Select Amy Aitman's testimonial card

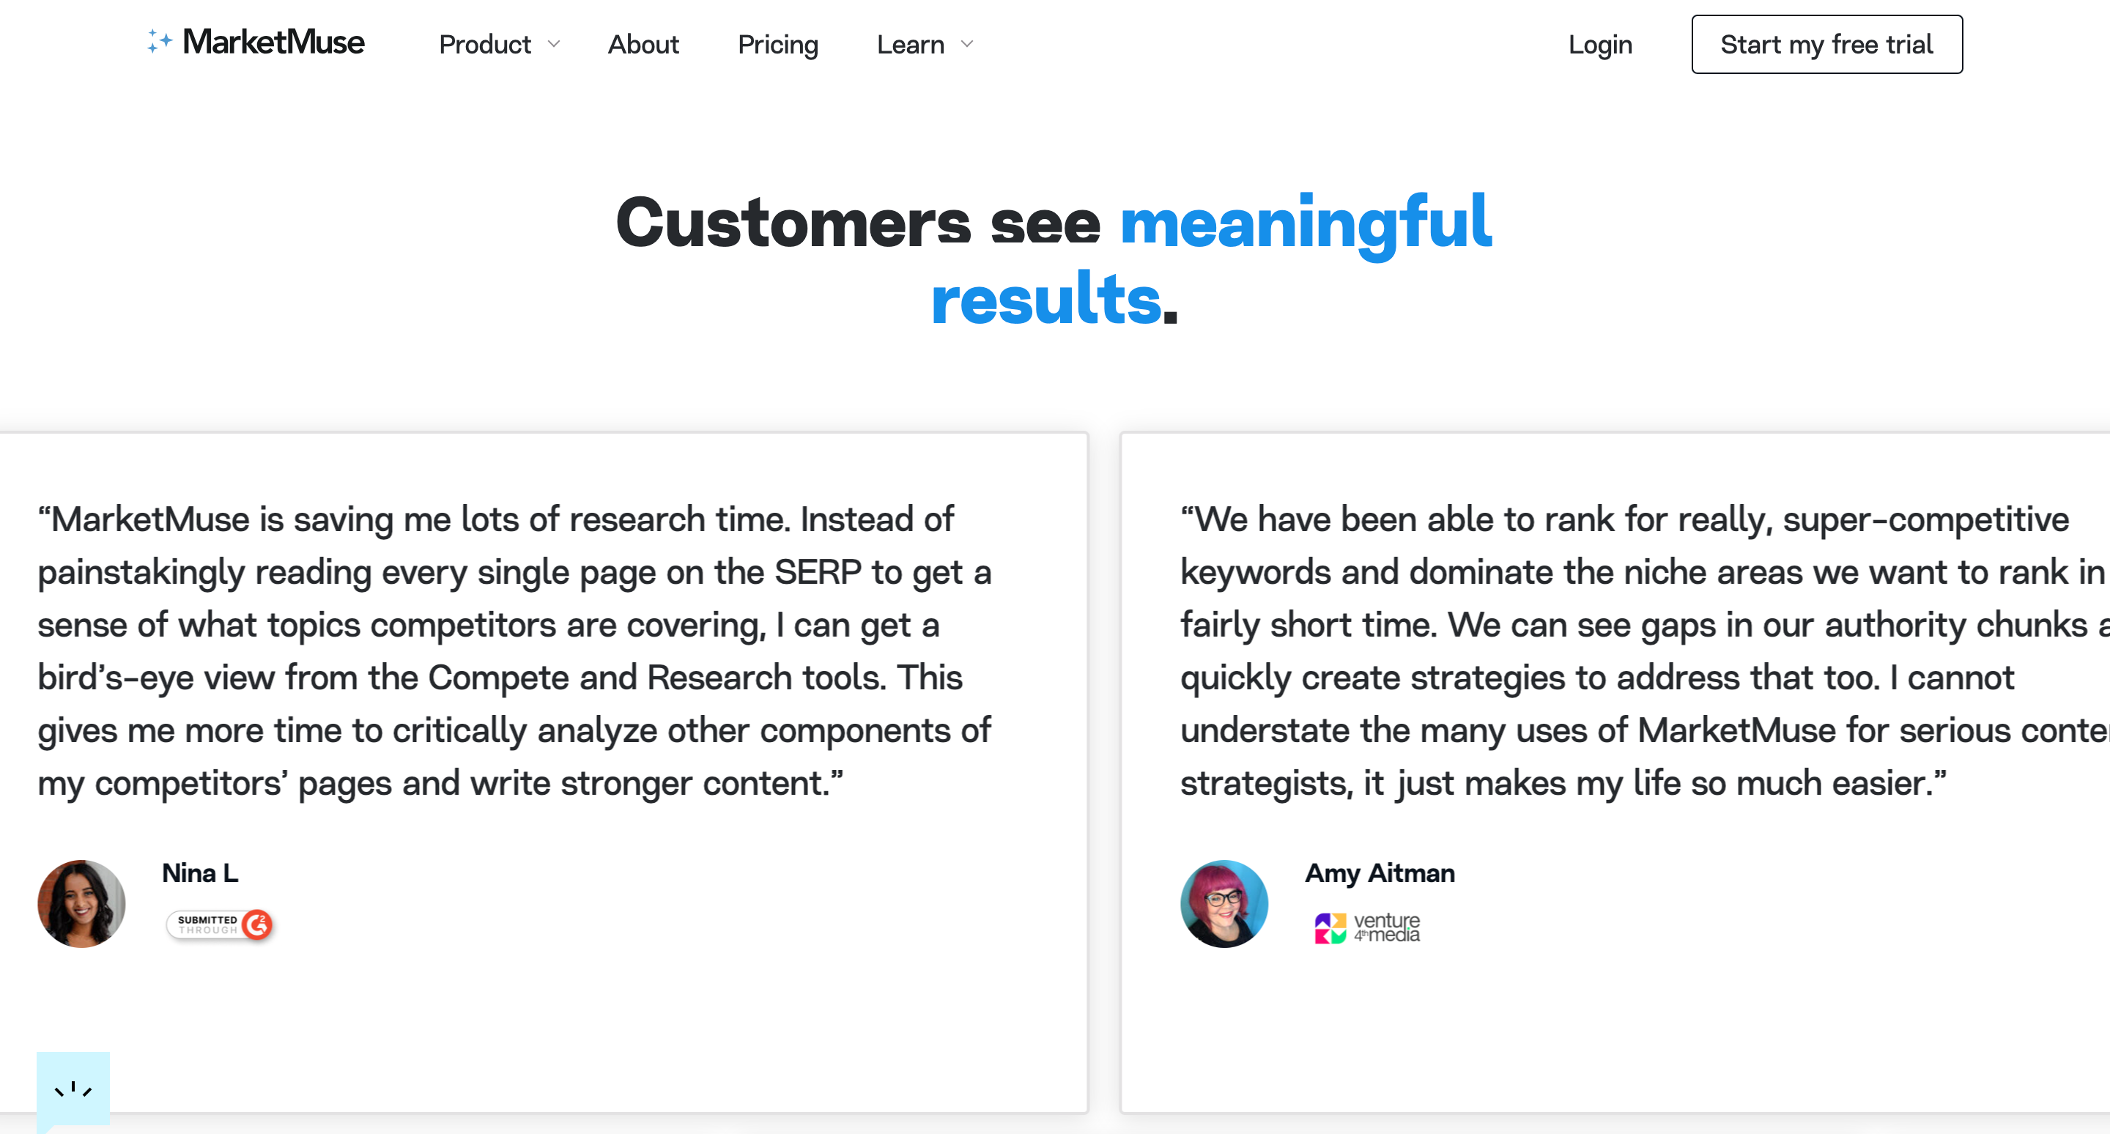[x=1615, y=772]
